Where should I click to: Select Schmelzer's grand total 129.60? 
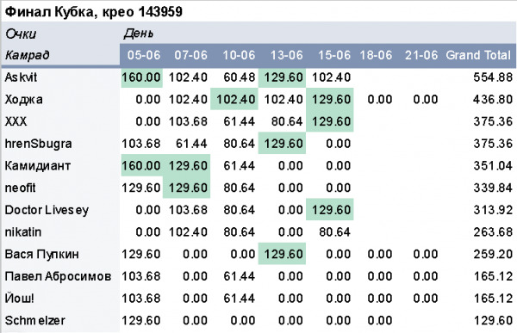[x=493, y=320]
